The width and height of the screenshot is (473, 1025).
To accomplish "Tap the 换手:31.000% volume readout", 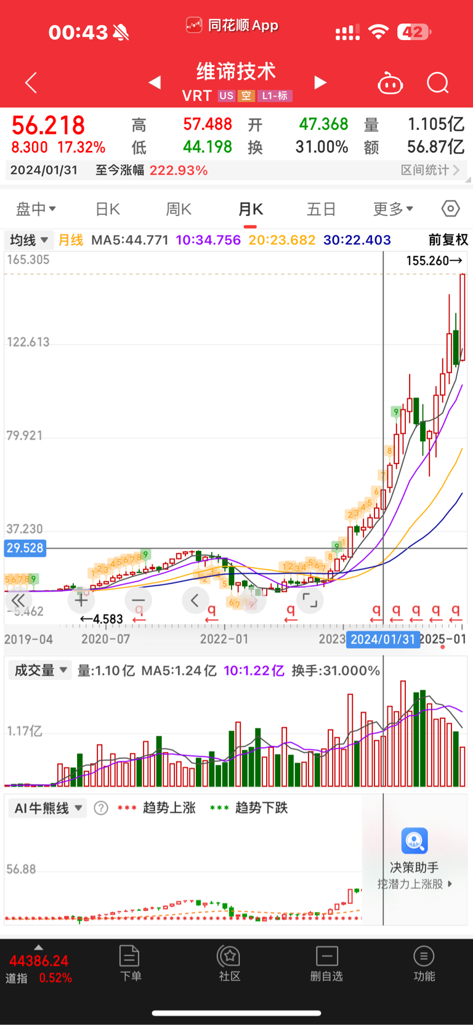I will 336,670.
